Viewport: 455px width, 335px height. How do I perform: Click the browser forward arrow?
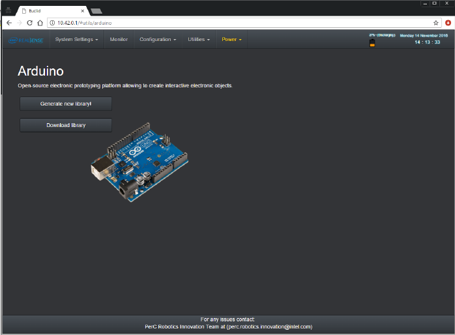pyautogui.click(x=20, y=23)
